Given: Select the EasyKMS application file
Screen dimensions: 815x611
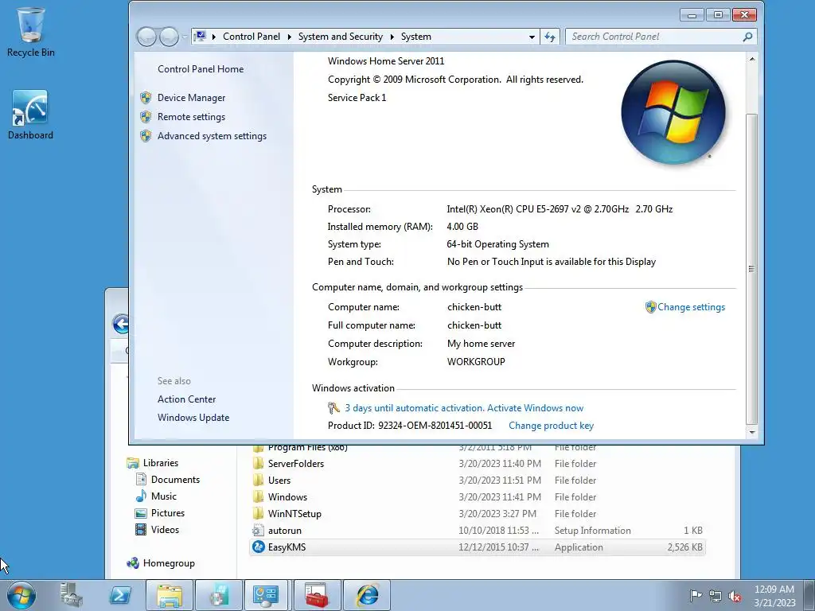Looking at the screenshot, I should tap(478, 547).
